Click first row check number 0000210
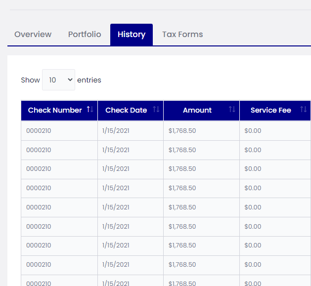 click(39, 131)
